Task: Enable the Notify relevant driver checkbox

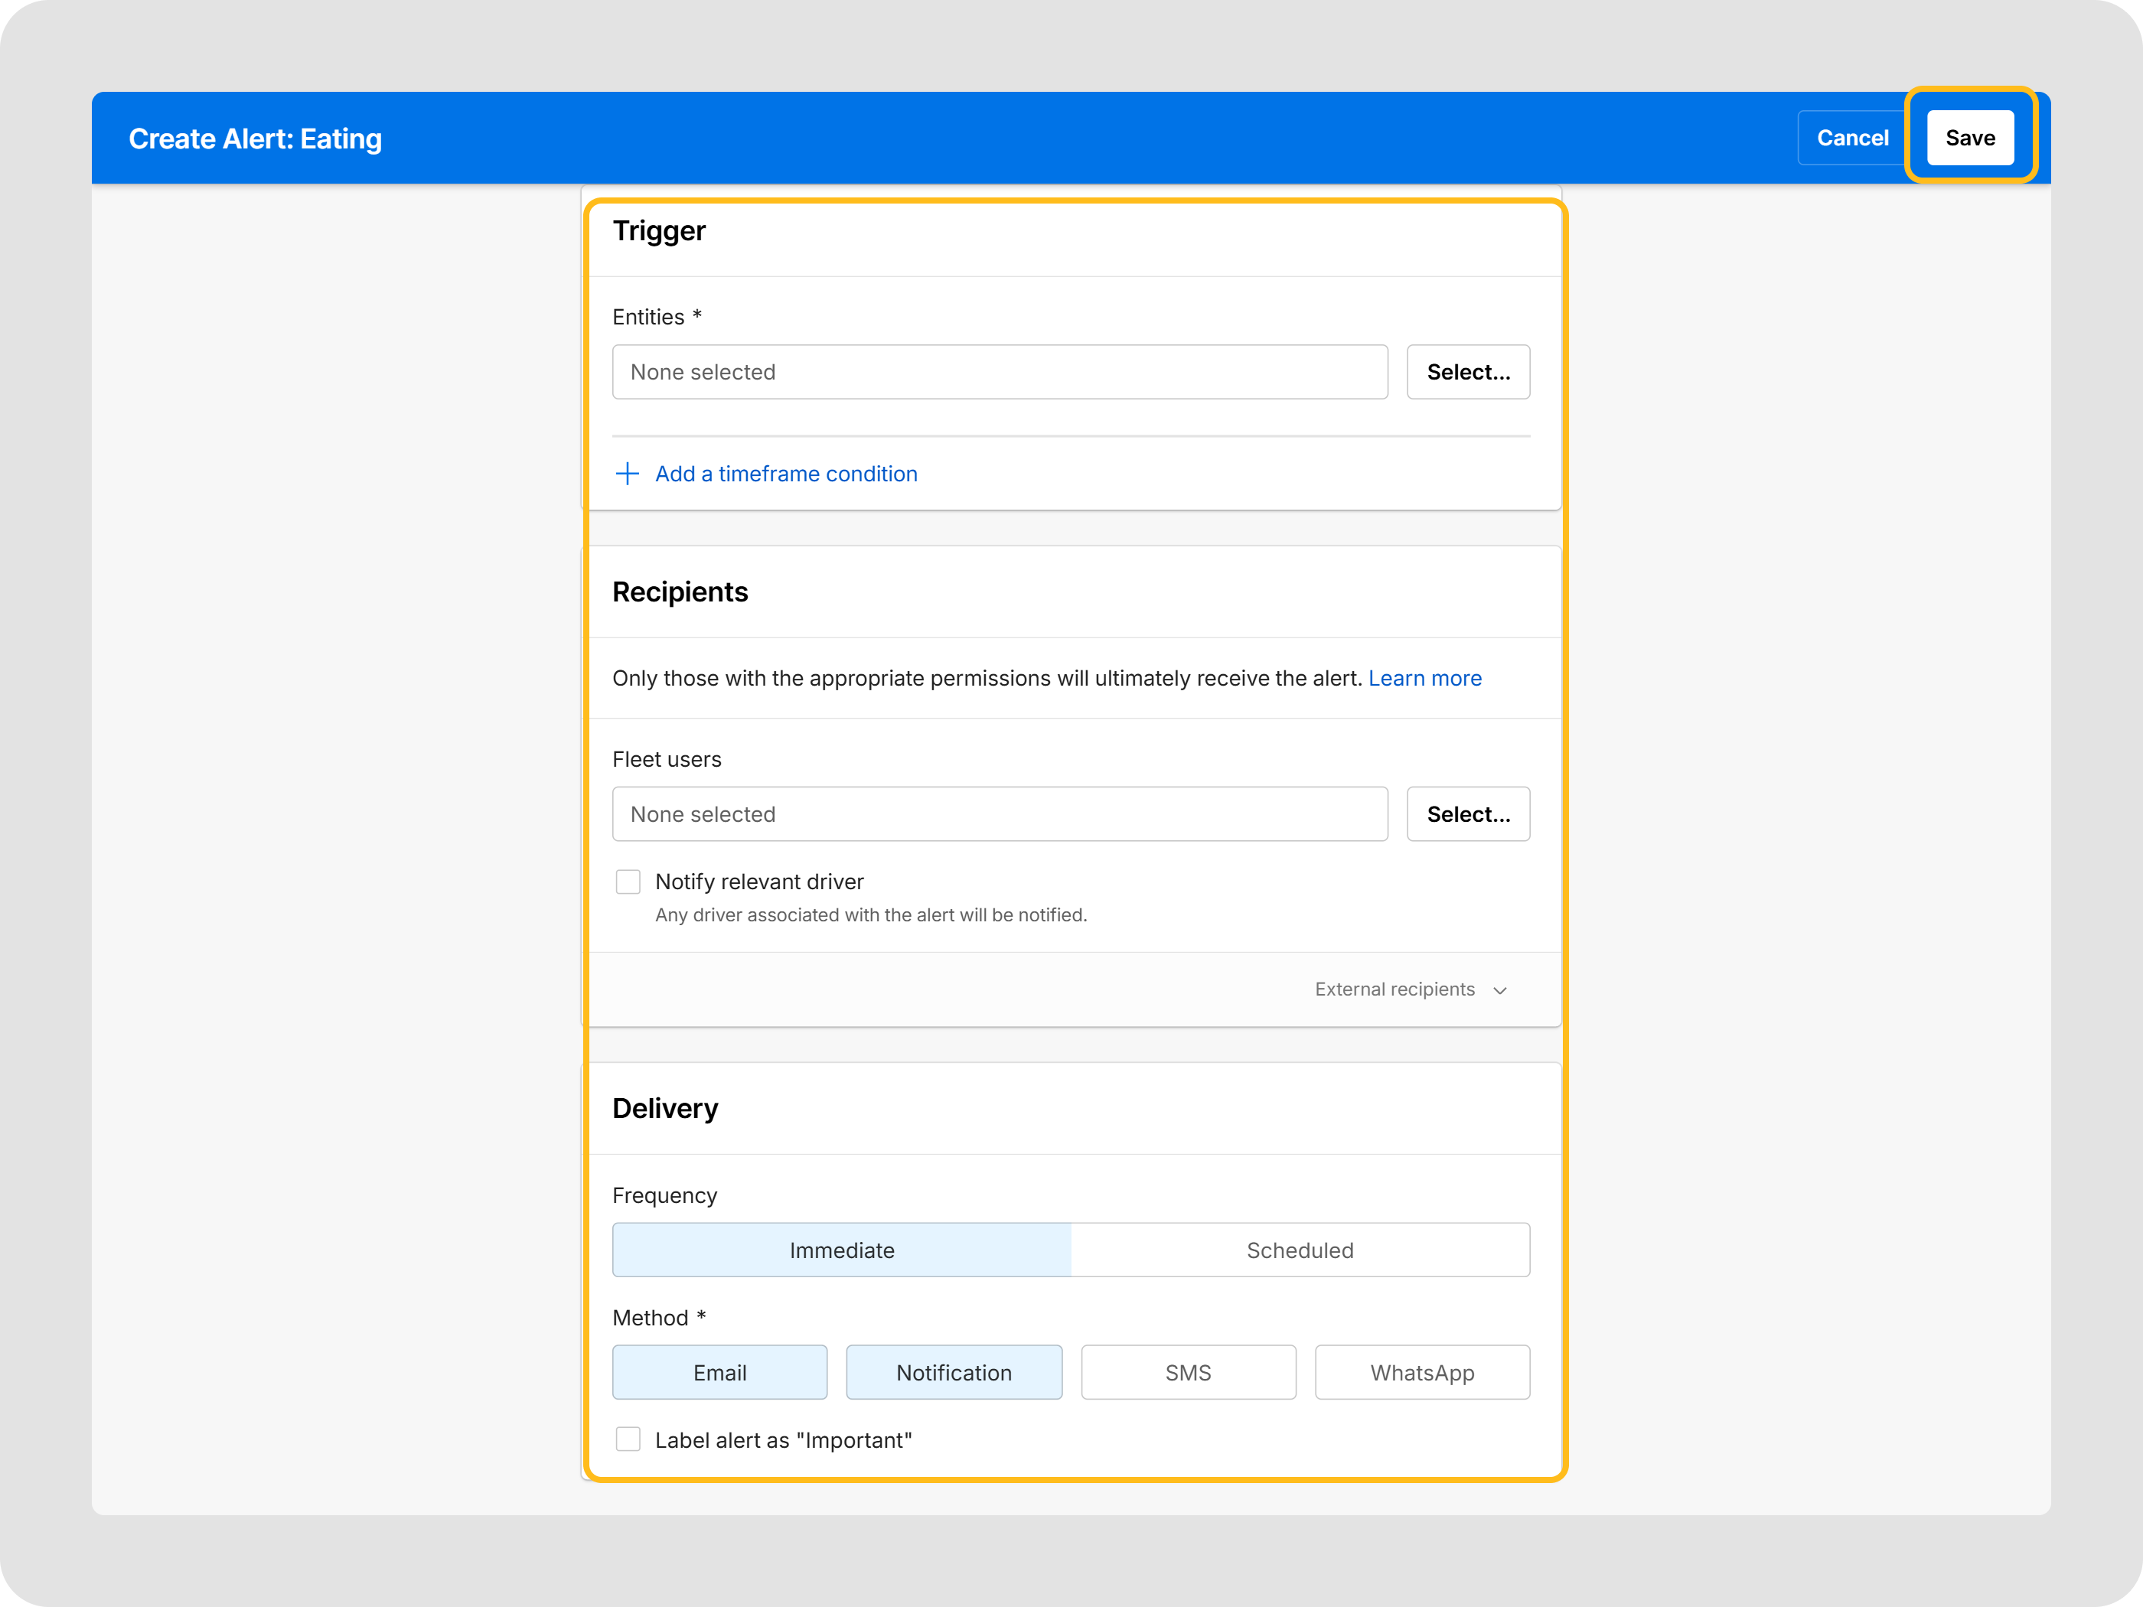Action: [x=629, y=882]
